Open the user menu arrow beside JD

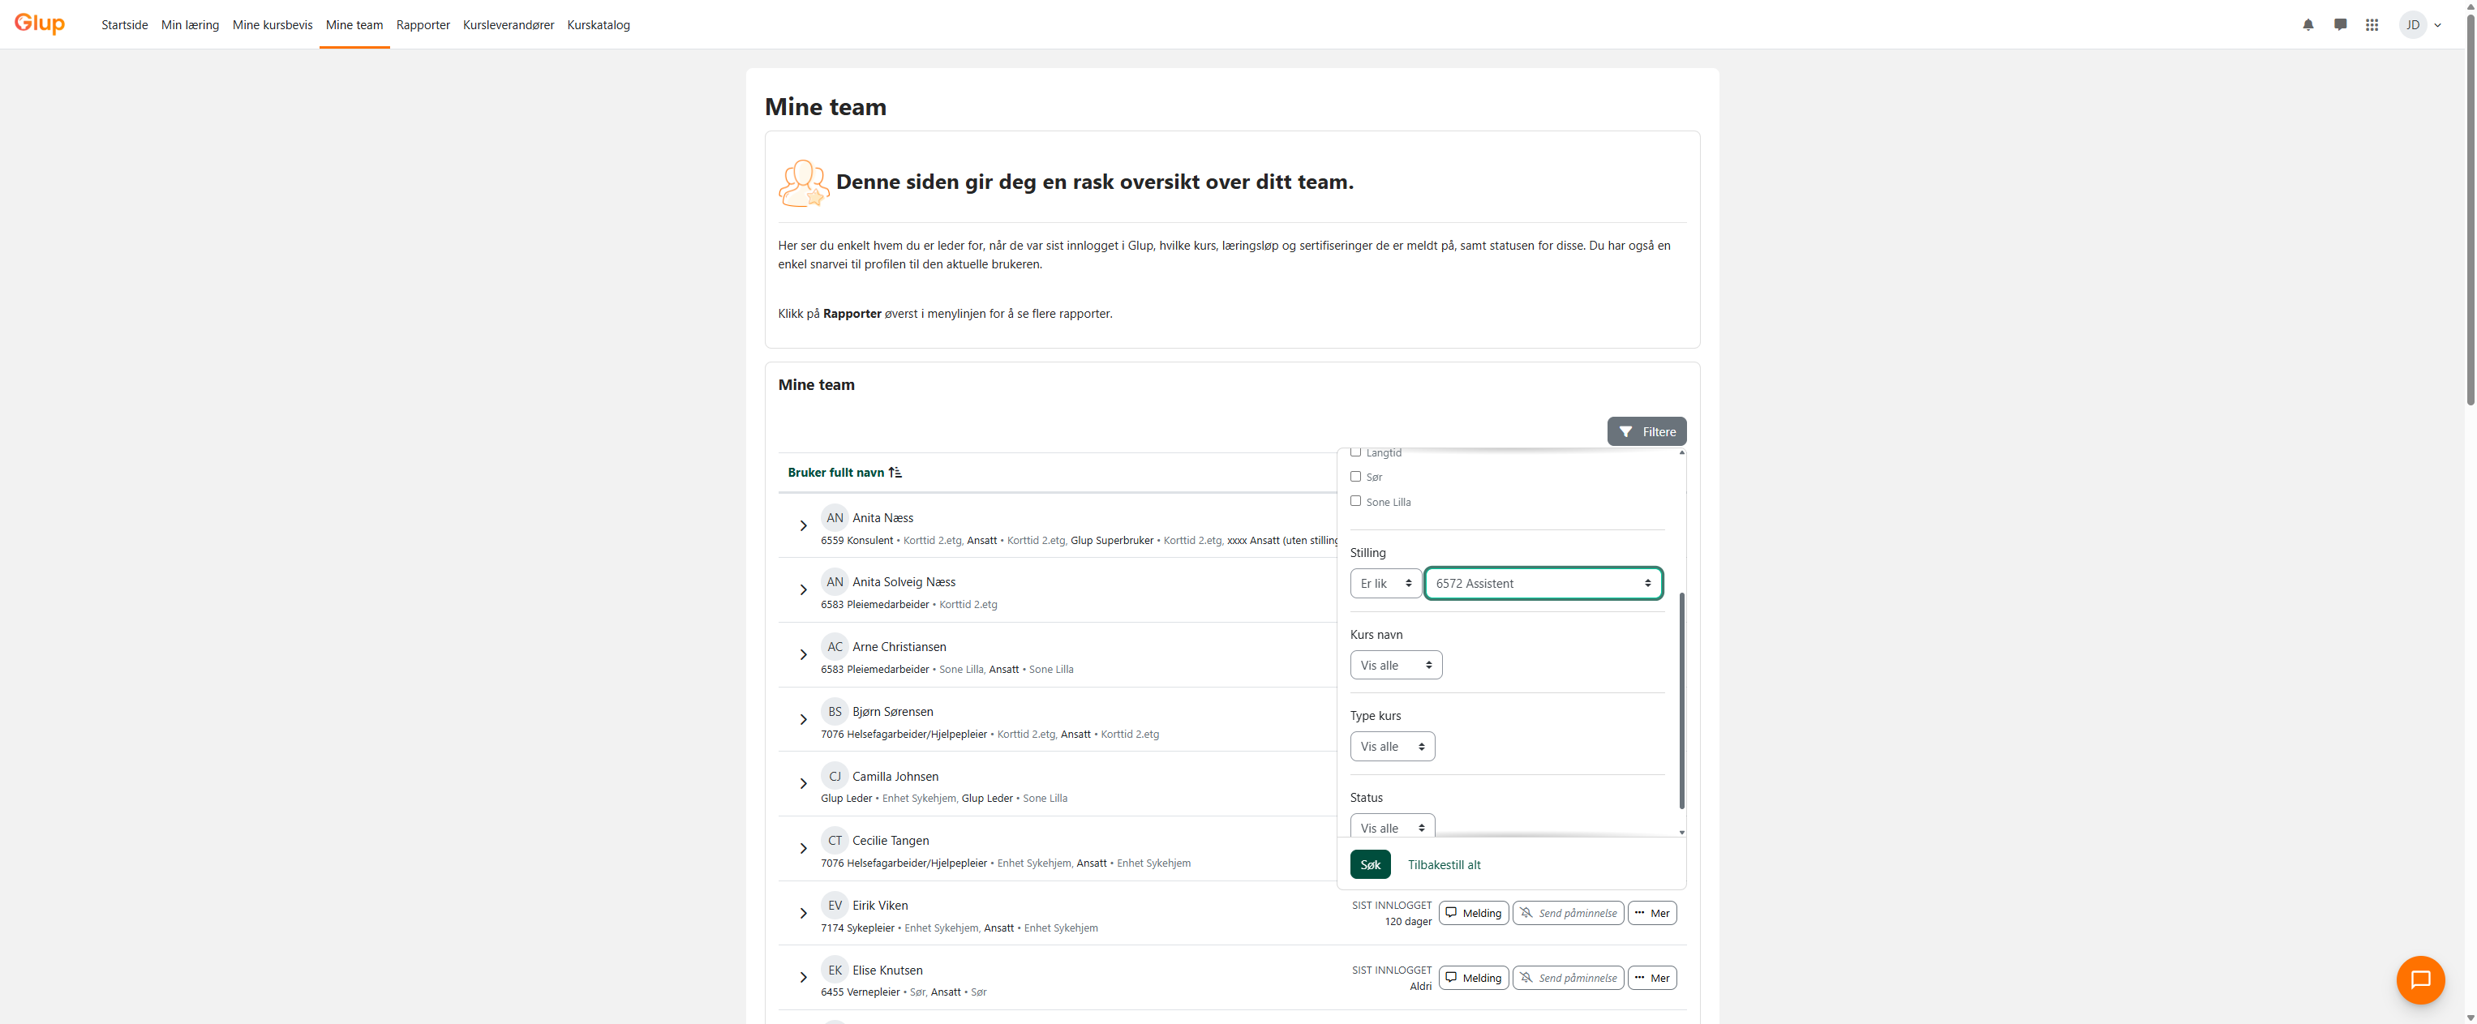coord(2437,25)
